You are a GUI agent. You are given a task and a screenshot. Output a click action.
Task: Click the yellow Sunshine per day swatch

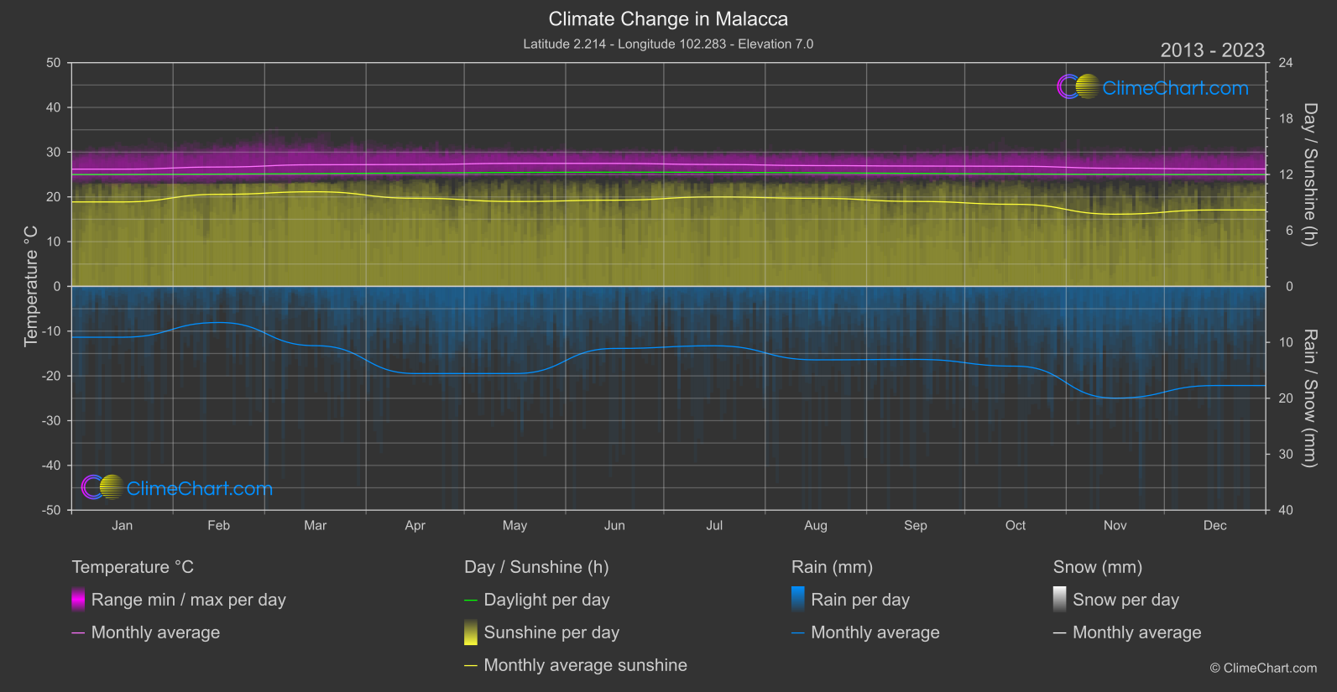tap(471, 632)
